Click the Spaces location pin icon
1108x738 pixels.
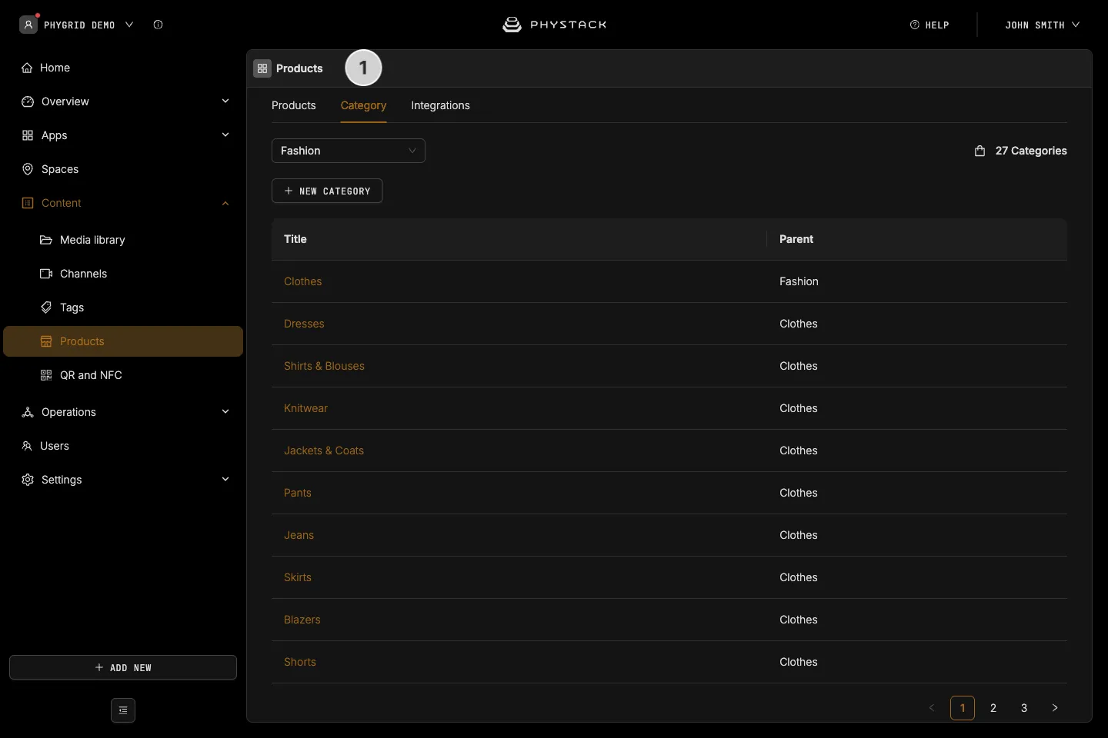coord(28,169)
